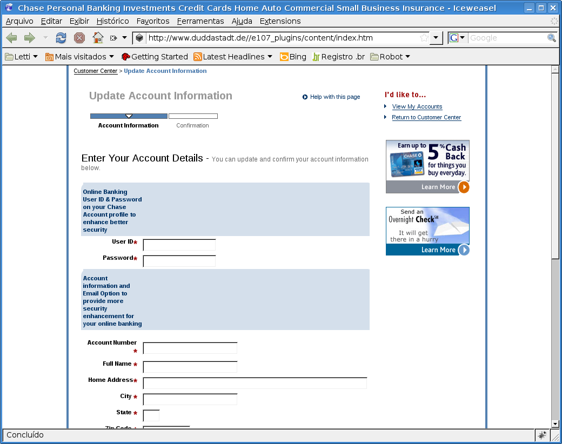This screenshot has width=562, height=444.
Task: Expand the dropdown arrow left of the address bar
Action: (x=124, y=37)
